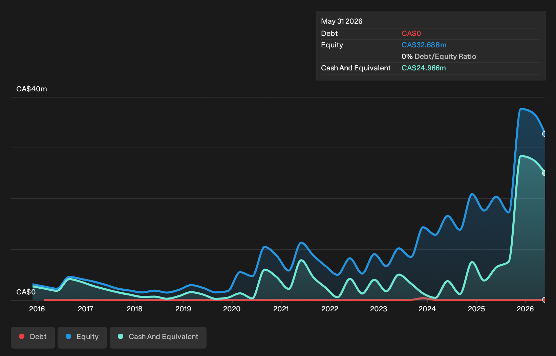Select the Debt endpoint marker on chart

[544, 300]
